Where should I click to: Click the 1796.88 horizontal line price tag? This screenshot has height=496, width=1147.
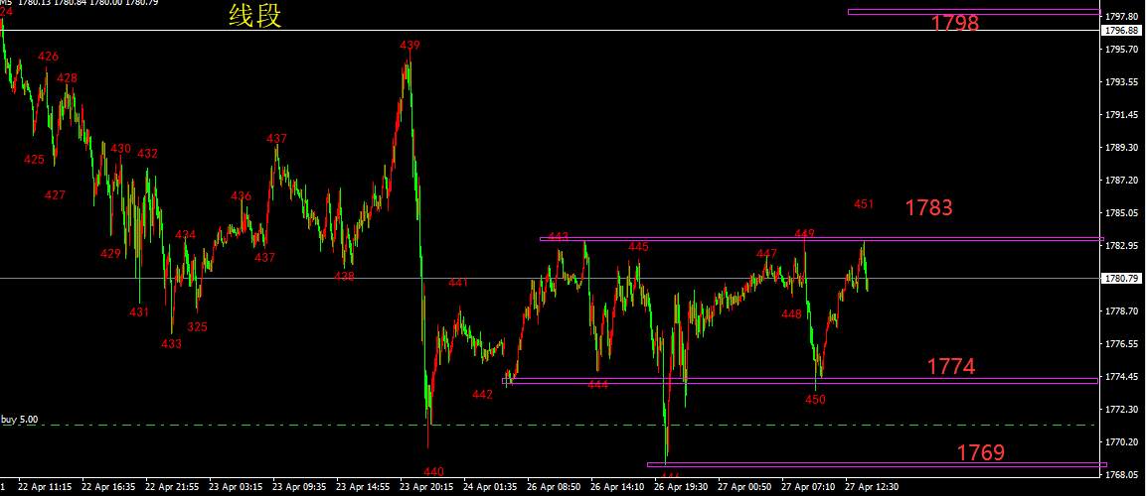[x=1123, y=31]
